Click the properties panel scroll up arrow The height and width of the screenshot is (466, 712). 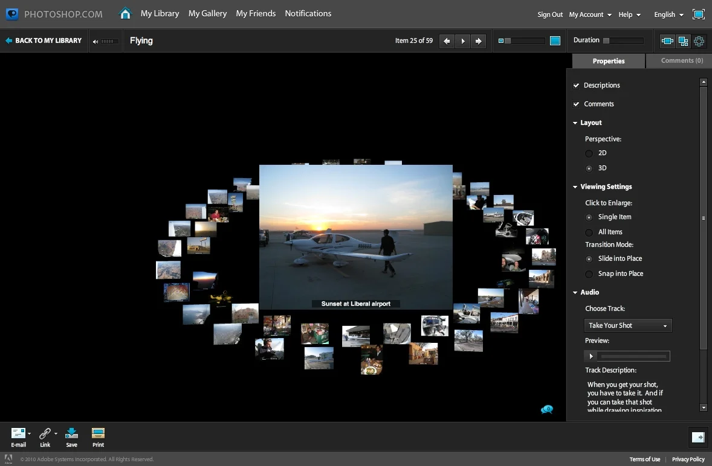[704, 82]
